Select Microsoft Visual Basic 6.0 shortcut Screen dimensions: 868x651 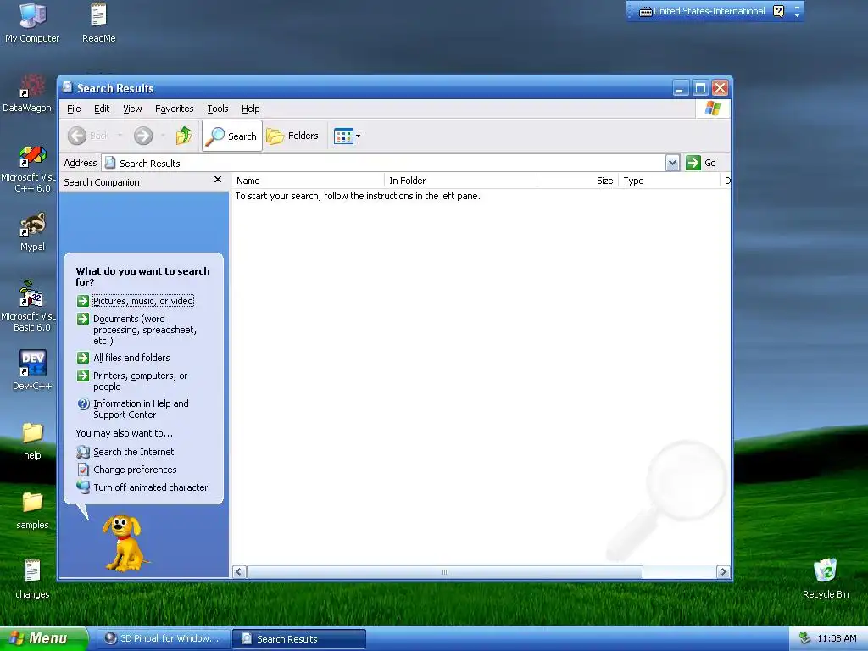(29, 307)
